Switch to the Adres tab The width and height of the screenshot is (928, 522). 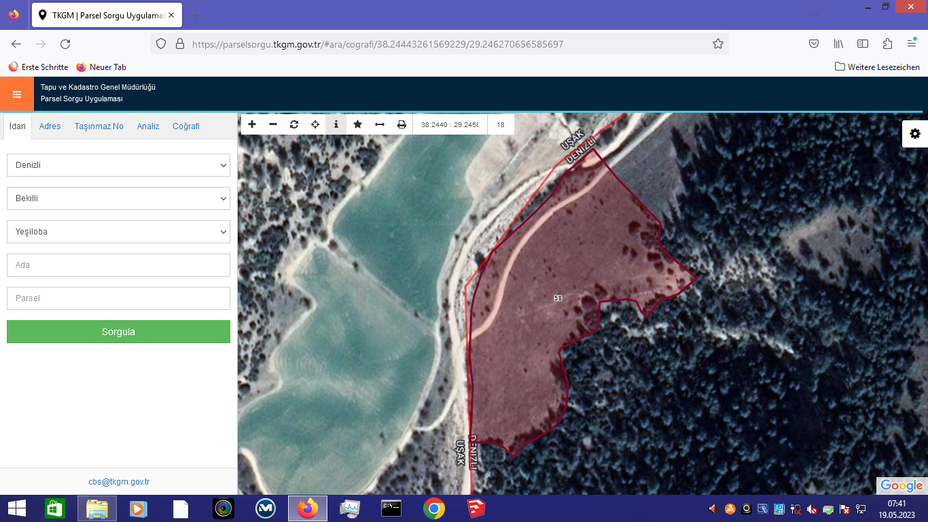tap(50, 126)
